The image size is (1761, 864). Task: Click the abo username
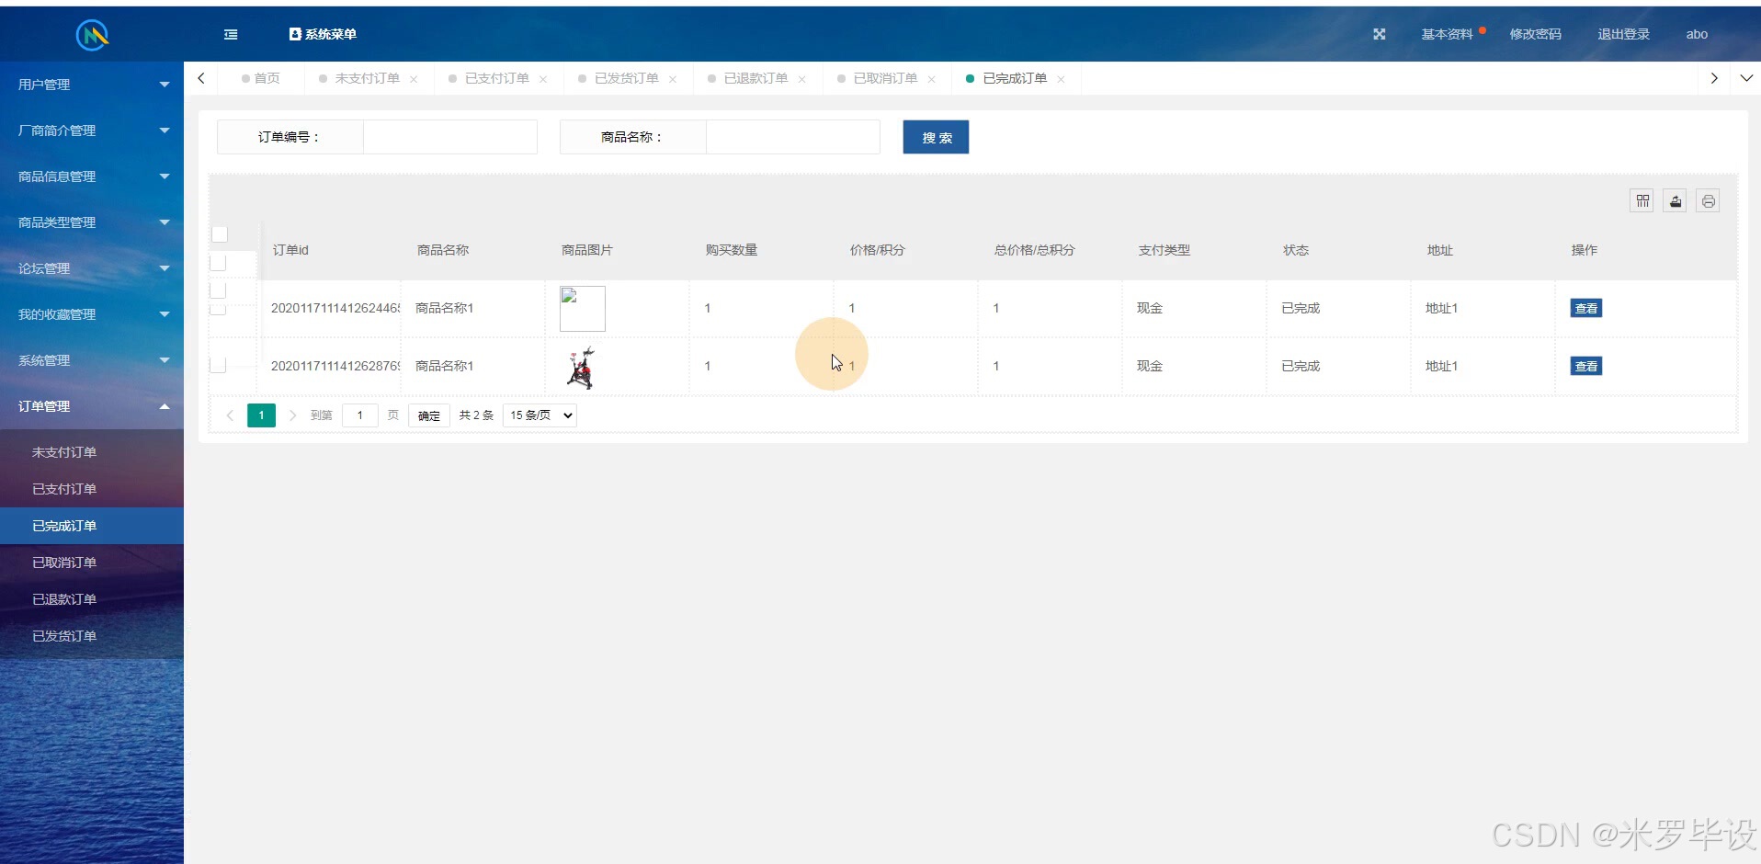pyautogui.click(x=1697, y=34)
